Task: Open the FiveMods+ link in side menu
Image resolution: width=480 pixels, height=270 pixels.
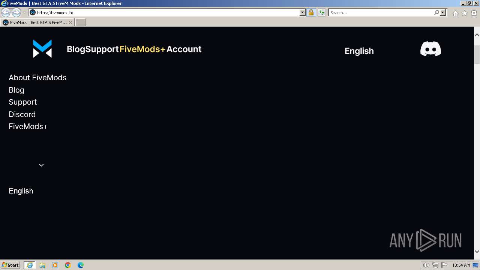Action: [x=28, y=126]
